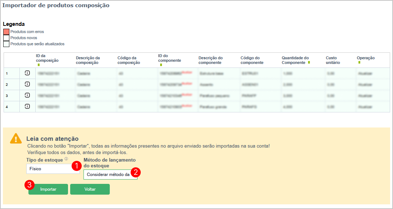The width and height of the screenshot is (393, 209).
Task: Click the Descrição do componente column header
Action: pyautogui.click(x=211, y=60)
